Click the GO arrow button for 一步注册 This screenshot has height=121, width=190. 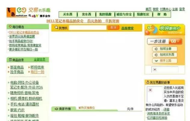pos(175,41)
